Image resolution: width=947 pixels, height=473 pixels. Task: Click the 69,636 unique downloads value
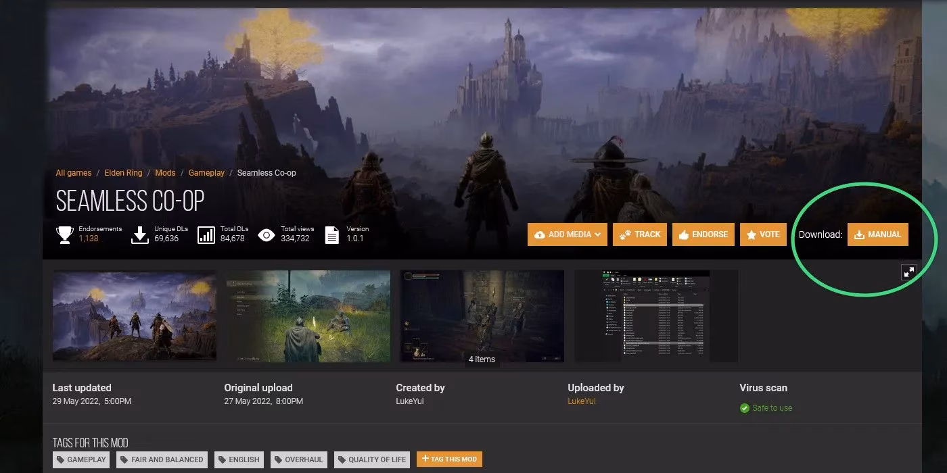click(x=166, y=239)
